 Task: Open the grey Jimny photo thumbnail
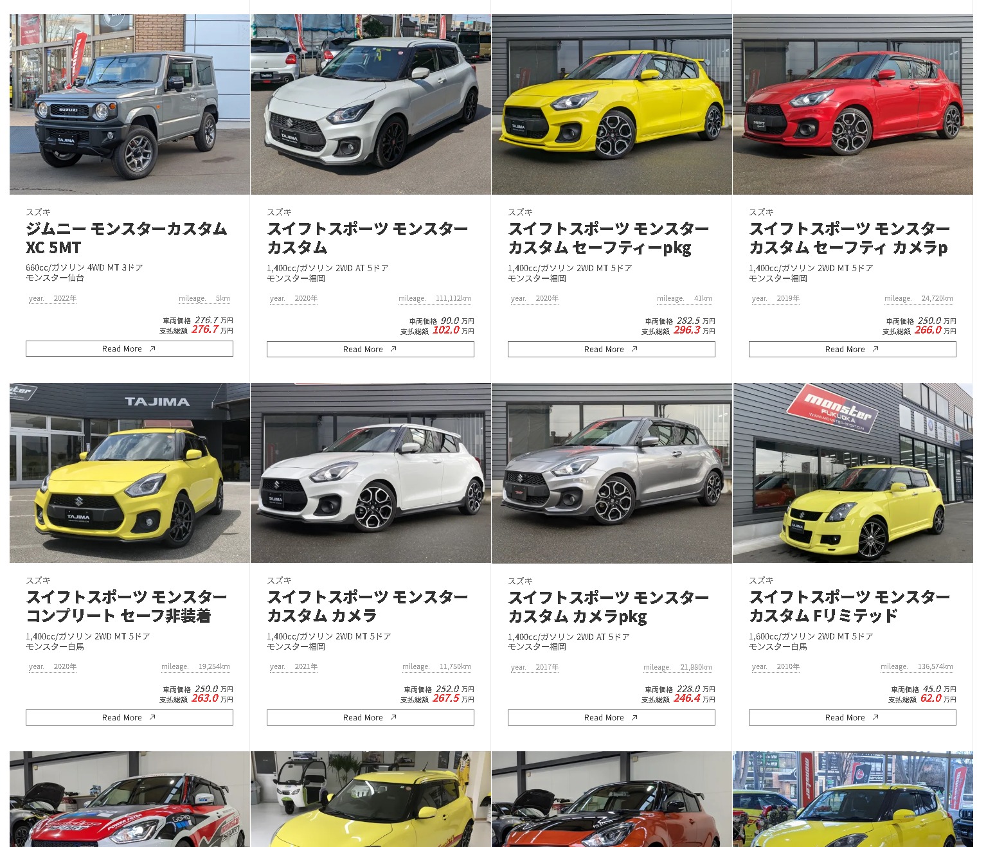(x=130, y=104)
